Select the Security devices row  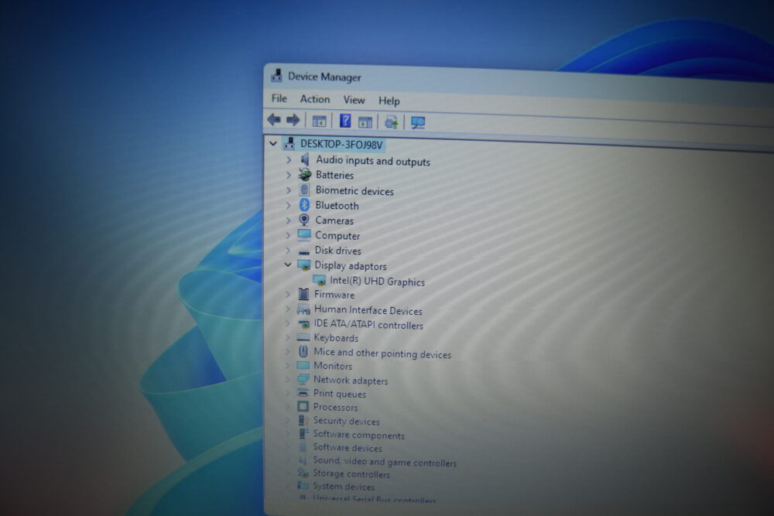pos(346,422)
